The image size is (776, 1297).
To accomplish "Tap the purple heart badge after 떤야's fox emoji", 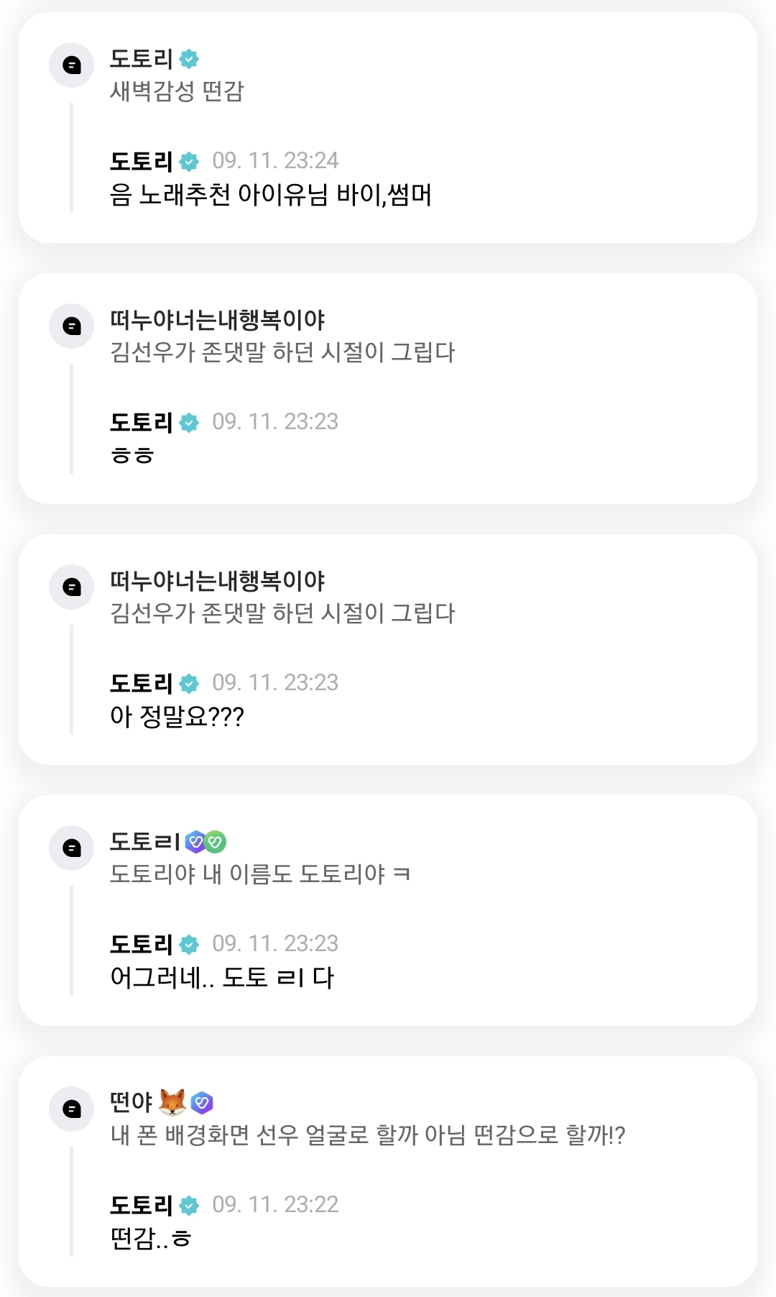I will click(x=202, y=1102).
